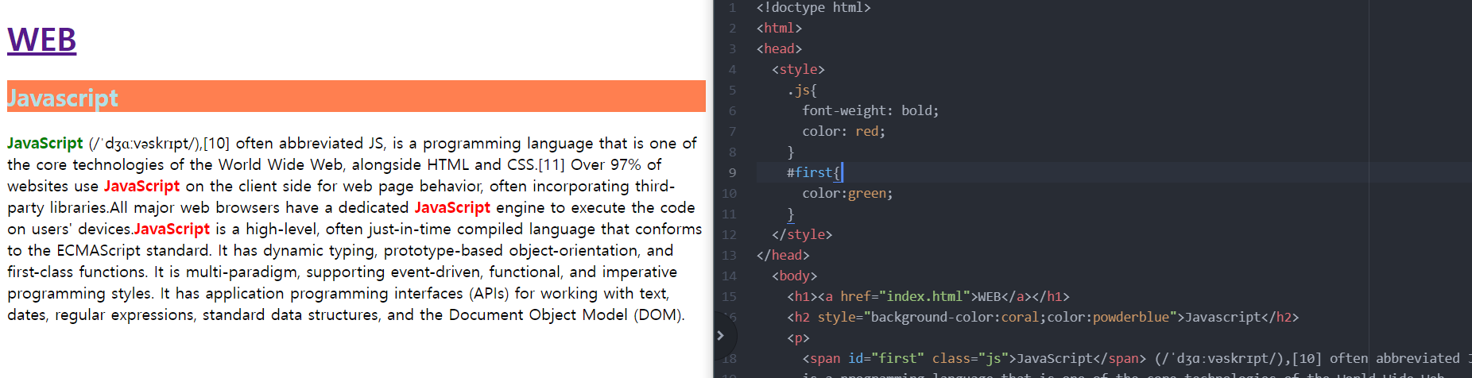Click the '<body>' tag in code
This screenshot has width=1472, height=378.
794,276
